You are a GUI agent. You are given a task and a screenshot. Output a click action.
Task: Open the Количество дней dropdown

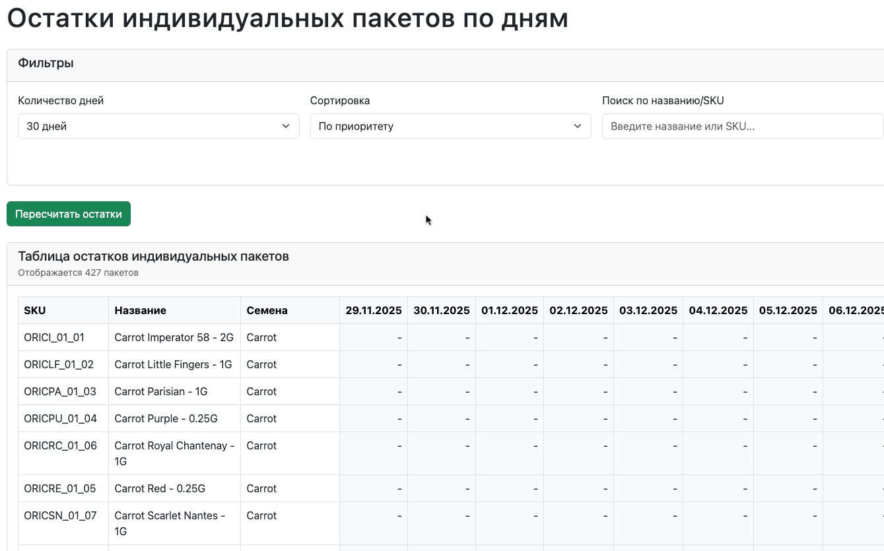158,126
